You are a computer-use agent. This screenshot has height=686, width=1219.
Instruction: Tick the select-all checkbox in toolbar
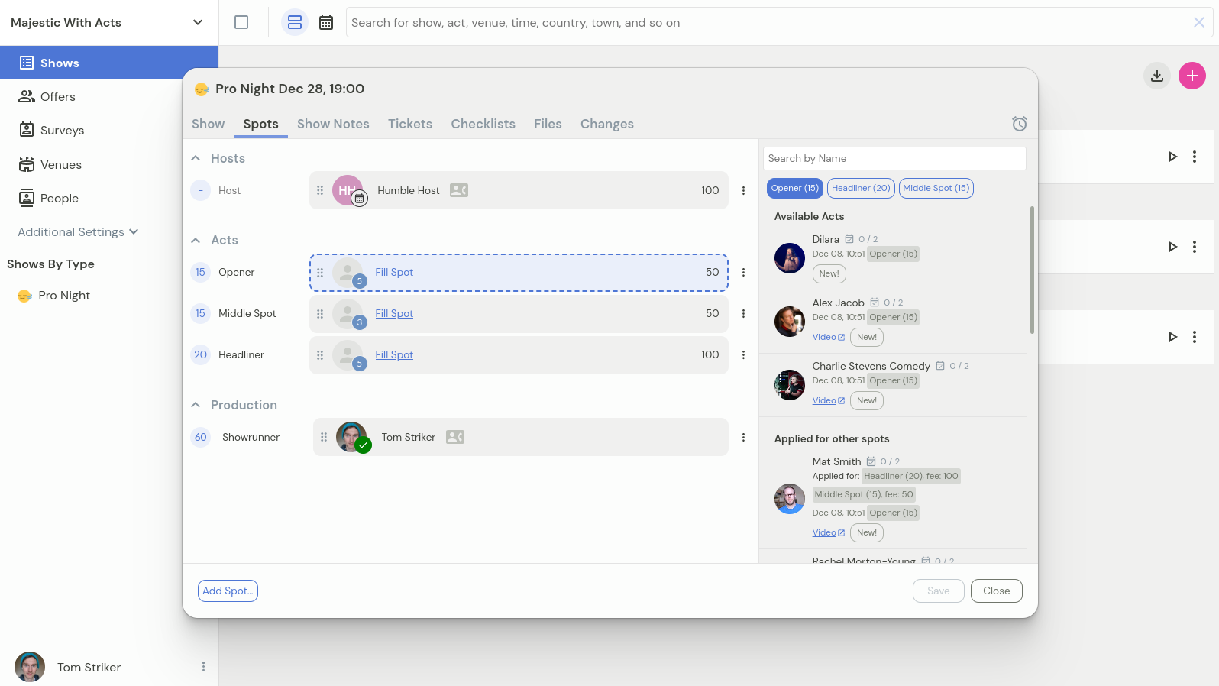(241, 22)
